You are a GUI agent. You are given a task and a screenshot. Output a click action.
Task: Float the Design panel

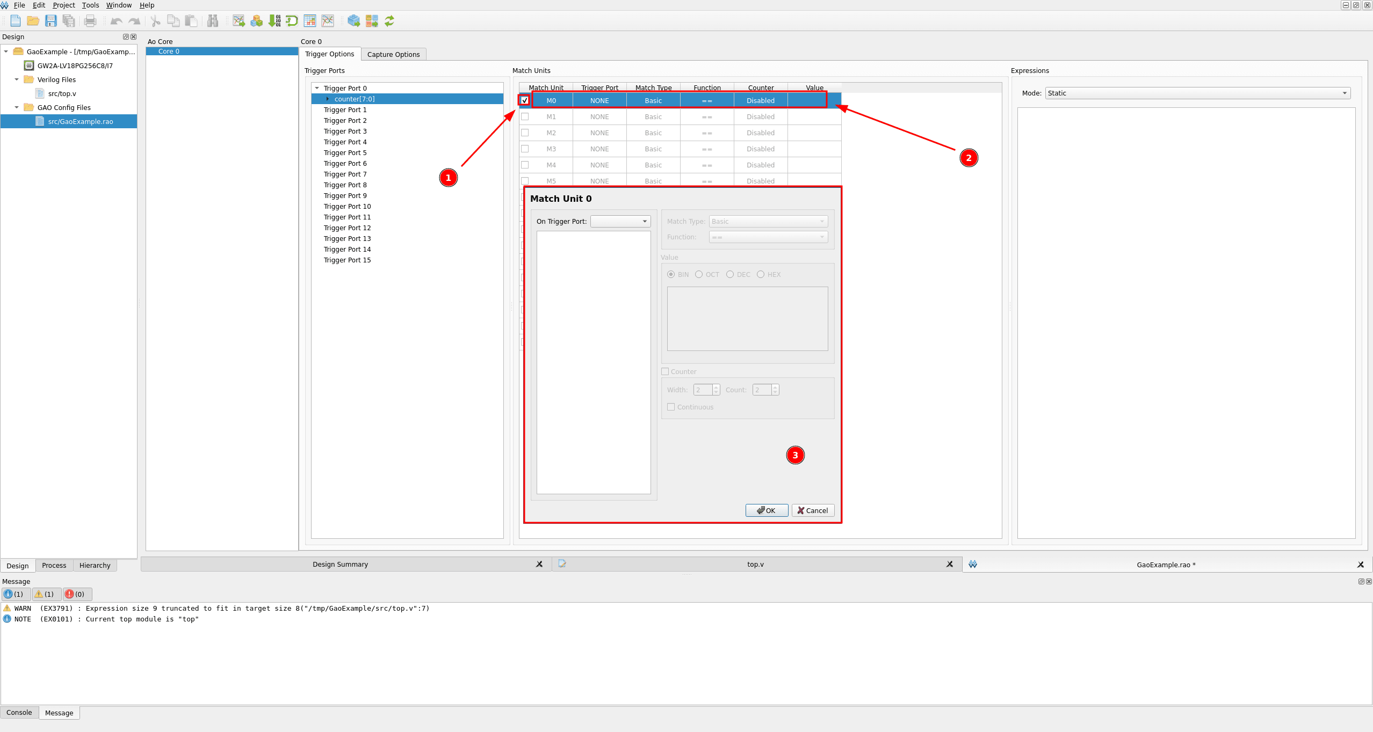coord(126,37)
